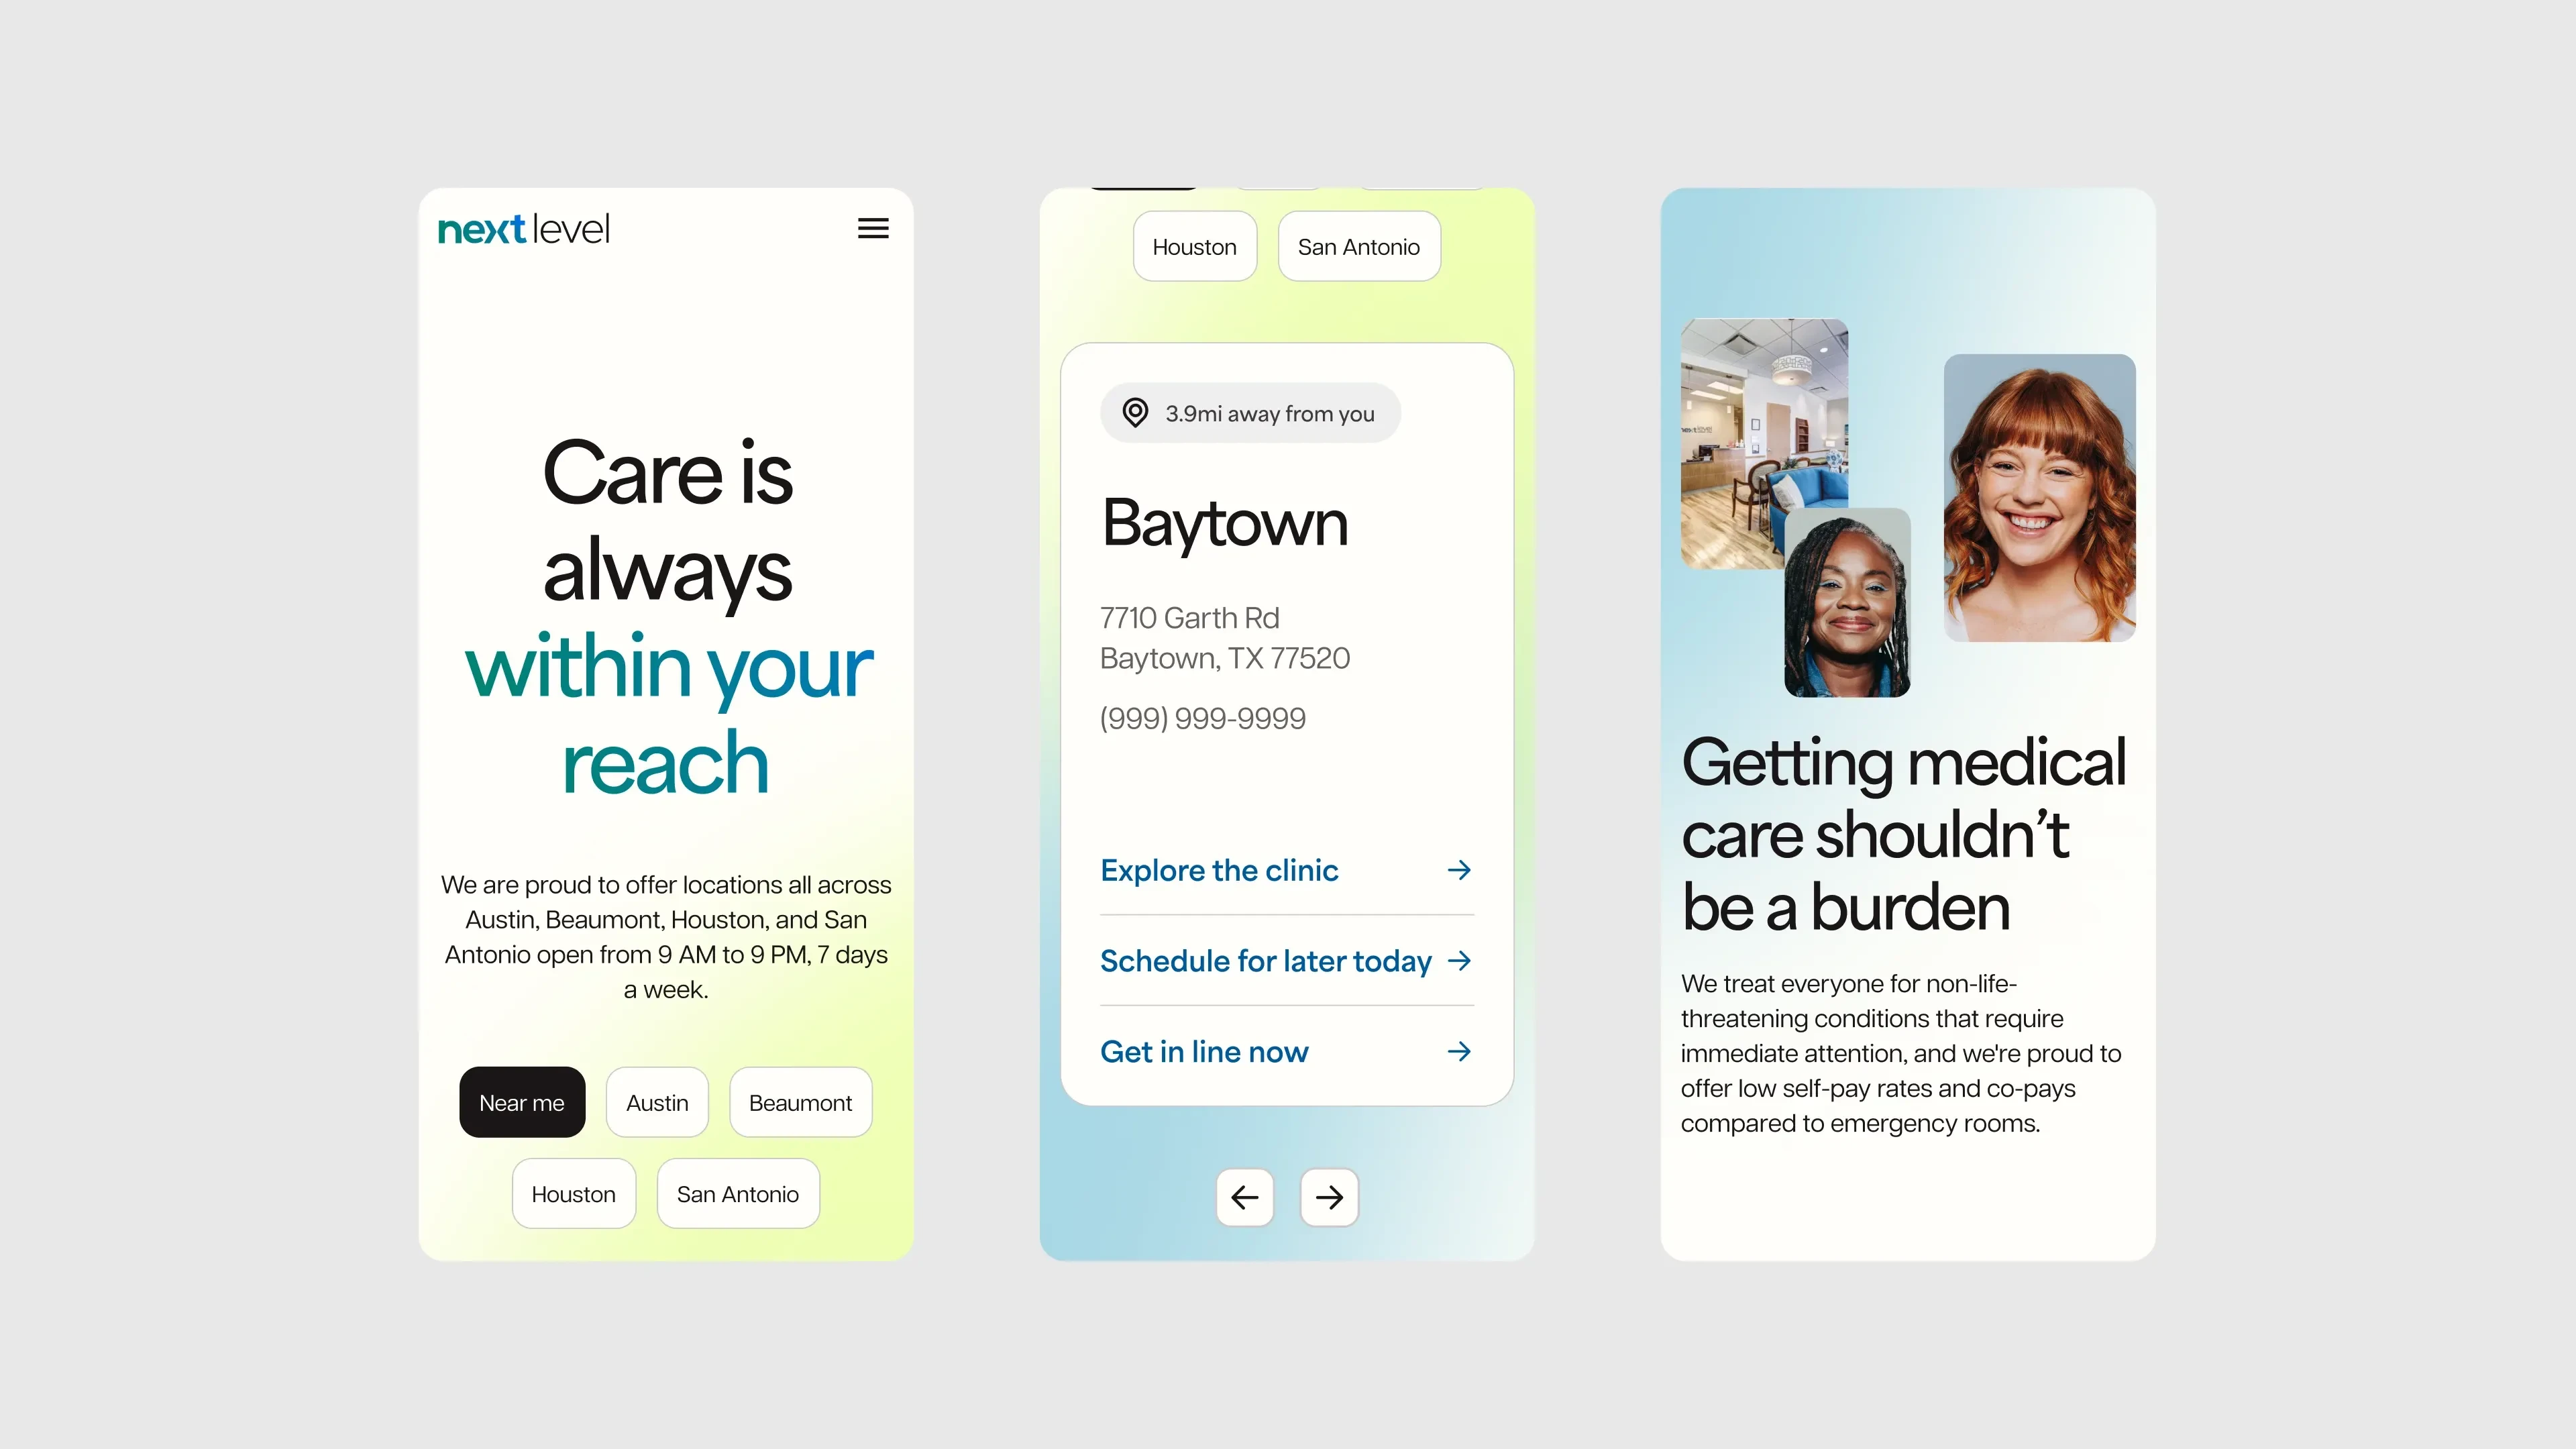
Task: Click the right arrow next to Schedule for later today
Action: point(1461,961)
